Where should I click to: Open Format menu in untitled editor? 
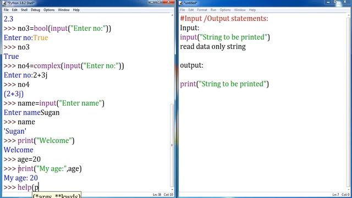click(x=202, y=10)
